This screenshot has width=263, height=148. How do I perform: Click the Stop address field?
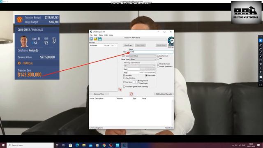(141, 72)
